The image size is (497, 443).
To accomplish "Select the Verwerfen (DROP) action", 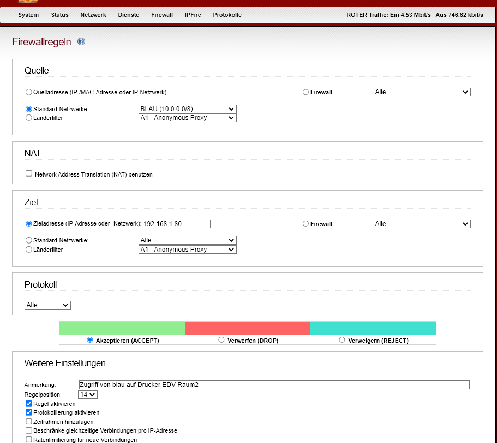I will click(x=221, y=340).
